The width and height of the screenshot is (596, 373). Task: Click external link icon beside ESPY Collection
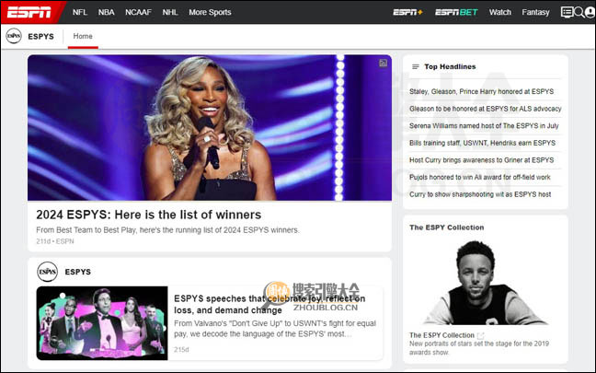[x=480, y=335]
